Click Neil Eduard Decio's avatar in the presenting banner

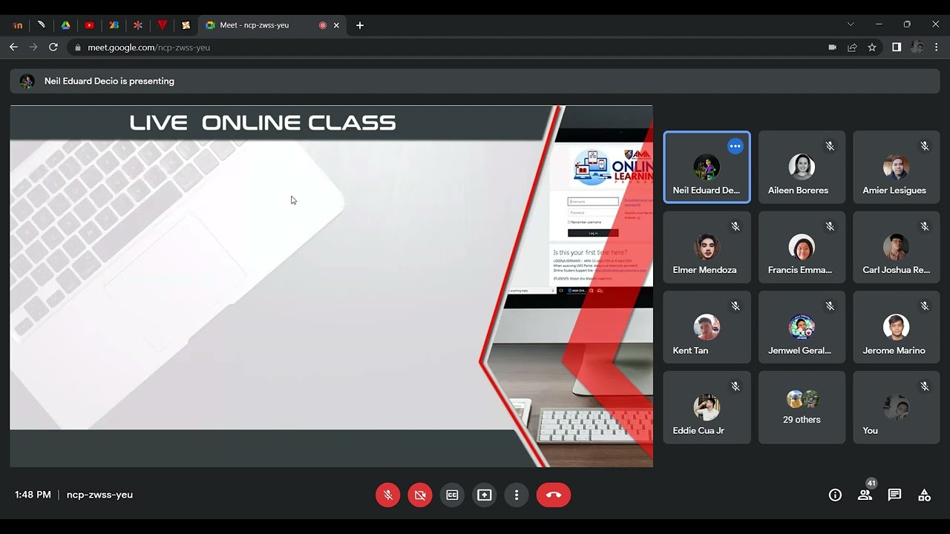(27, 81)
